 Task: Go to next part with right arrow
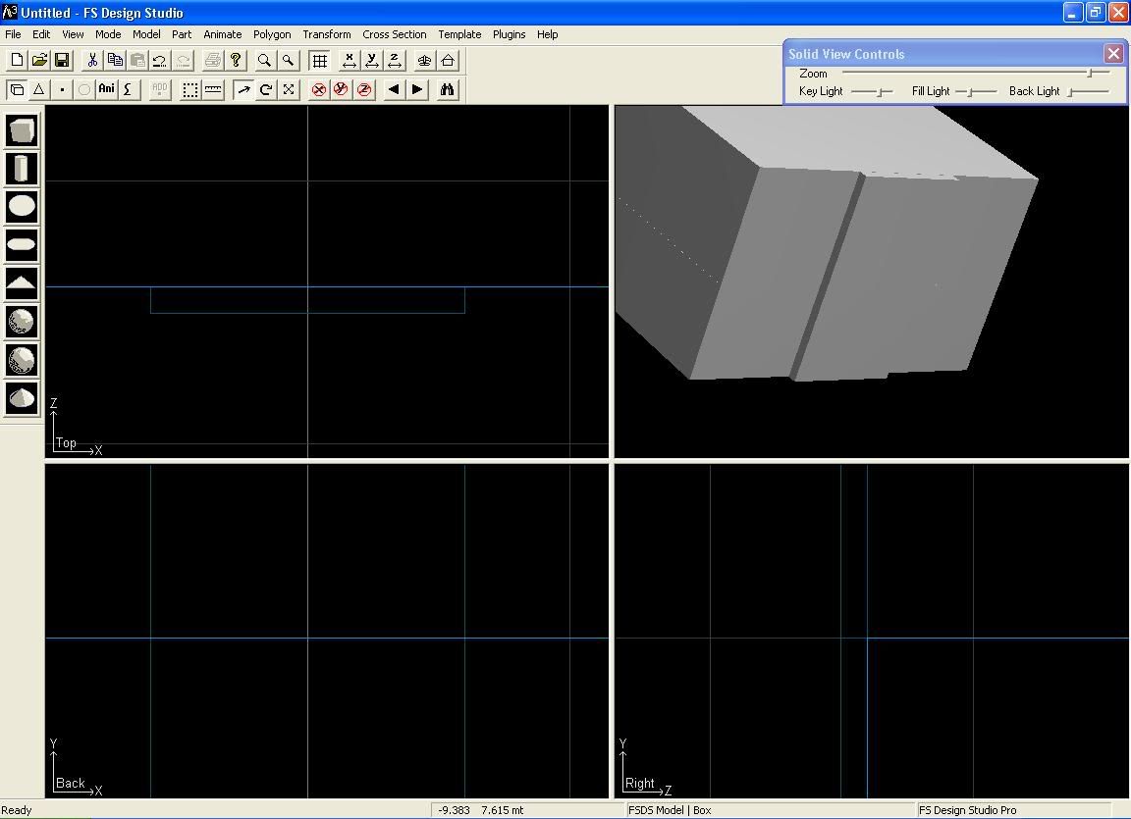point(417,89)
